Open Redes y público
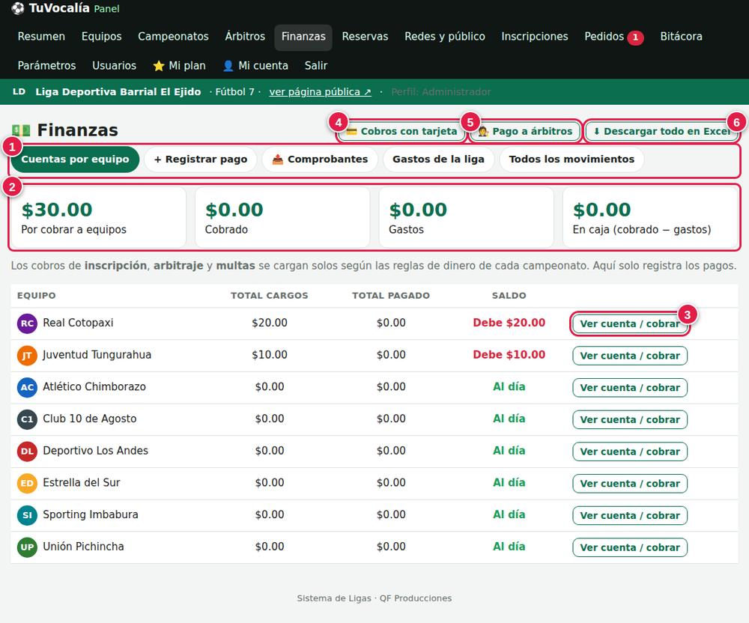Screen dimensions: 749x623 [445, 37]
